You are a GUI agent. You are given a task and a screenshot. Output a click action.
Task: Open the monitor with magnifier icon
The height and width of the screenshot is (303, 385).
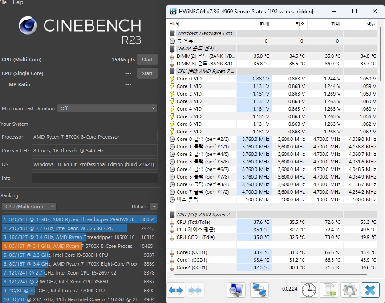236,290
